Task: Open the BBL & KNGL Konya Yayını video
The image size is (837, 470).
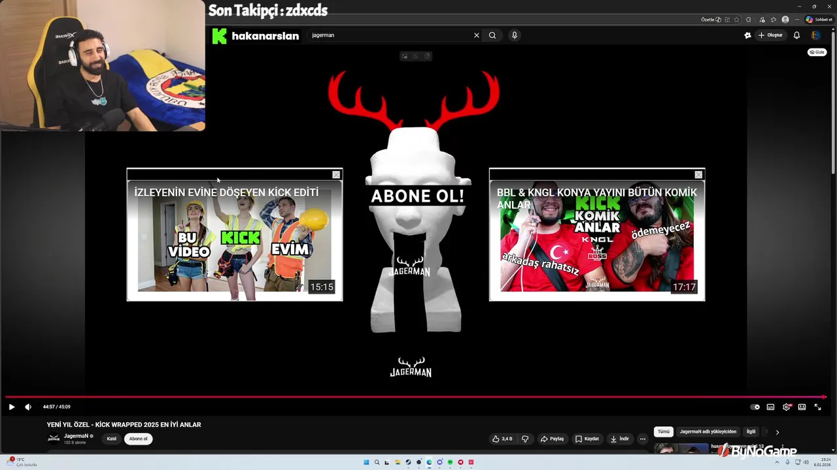Action: pos(597,240)
